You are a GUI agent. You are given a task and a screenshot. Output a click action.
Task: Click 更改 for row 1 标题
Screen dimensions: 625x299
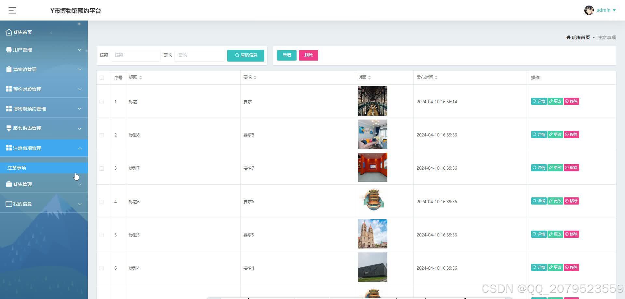tap(555, 101)
